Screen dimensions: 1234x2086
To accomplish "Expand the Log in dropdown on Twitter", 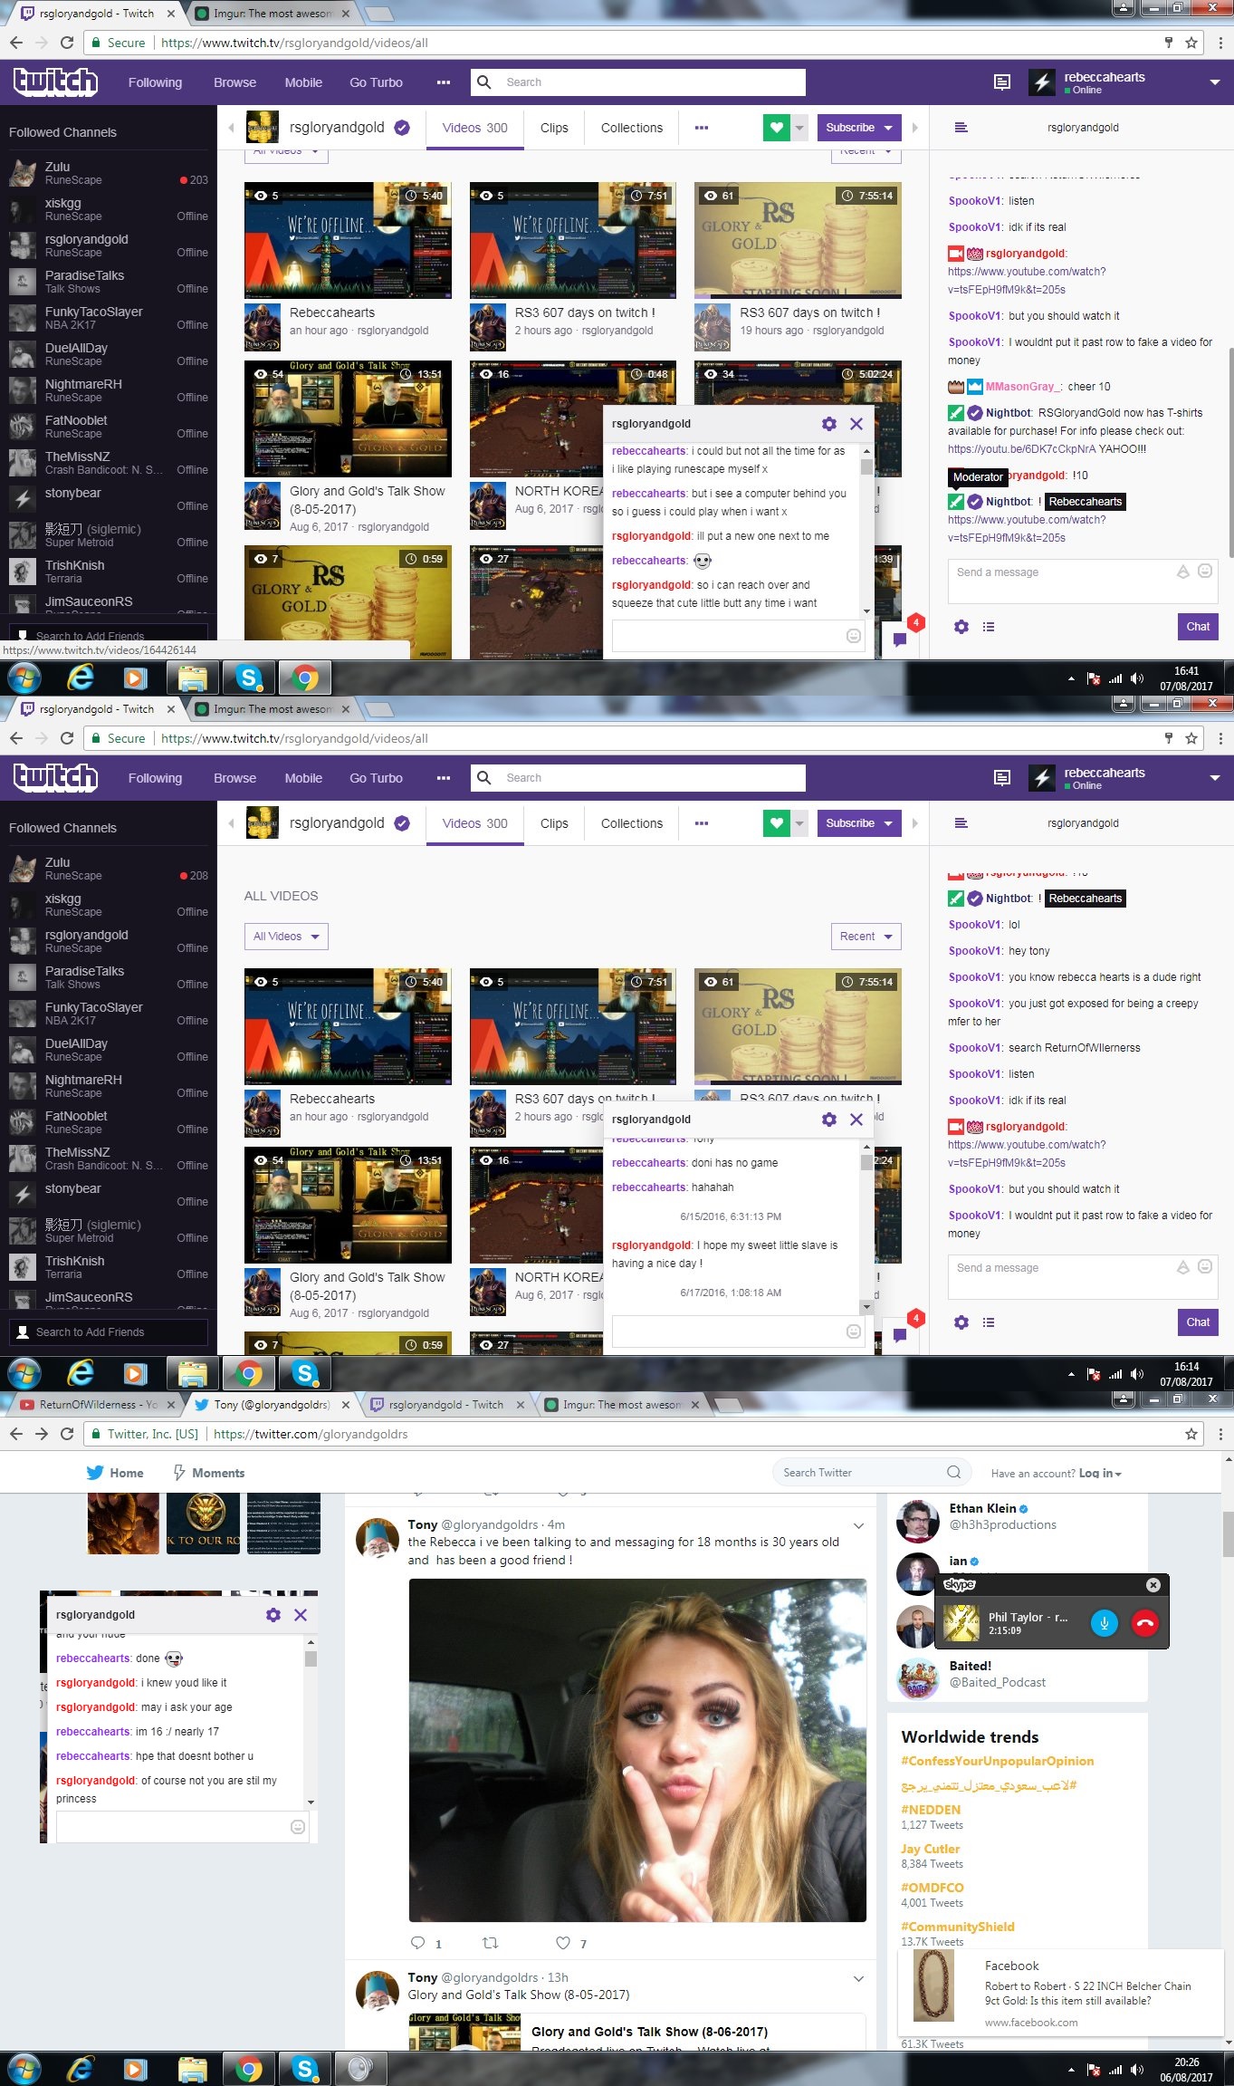I will click(x=1100, y=1473).
